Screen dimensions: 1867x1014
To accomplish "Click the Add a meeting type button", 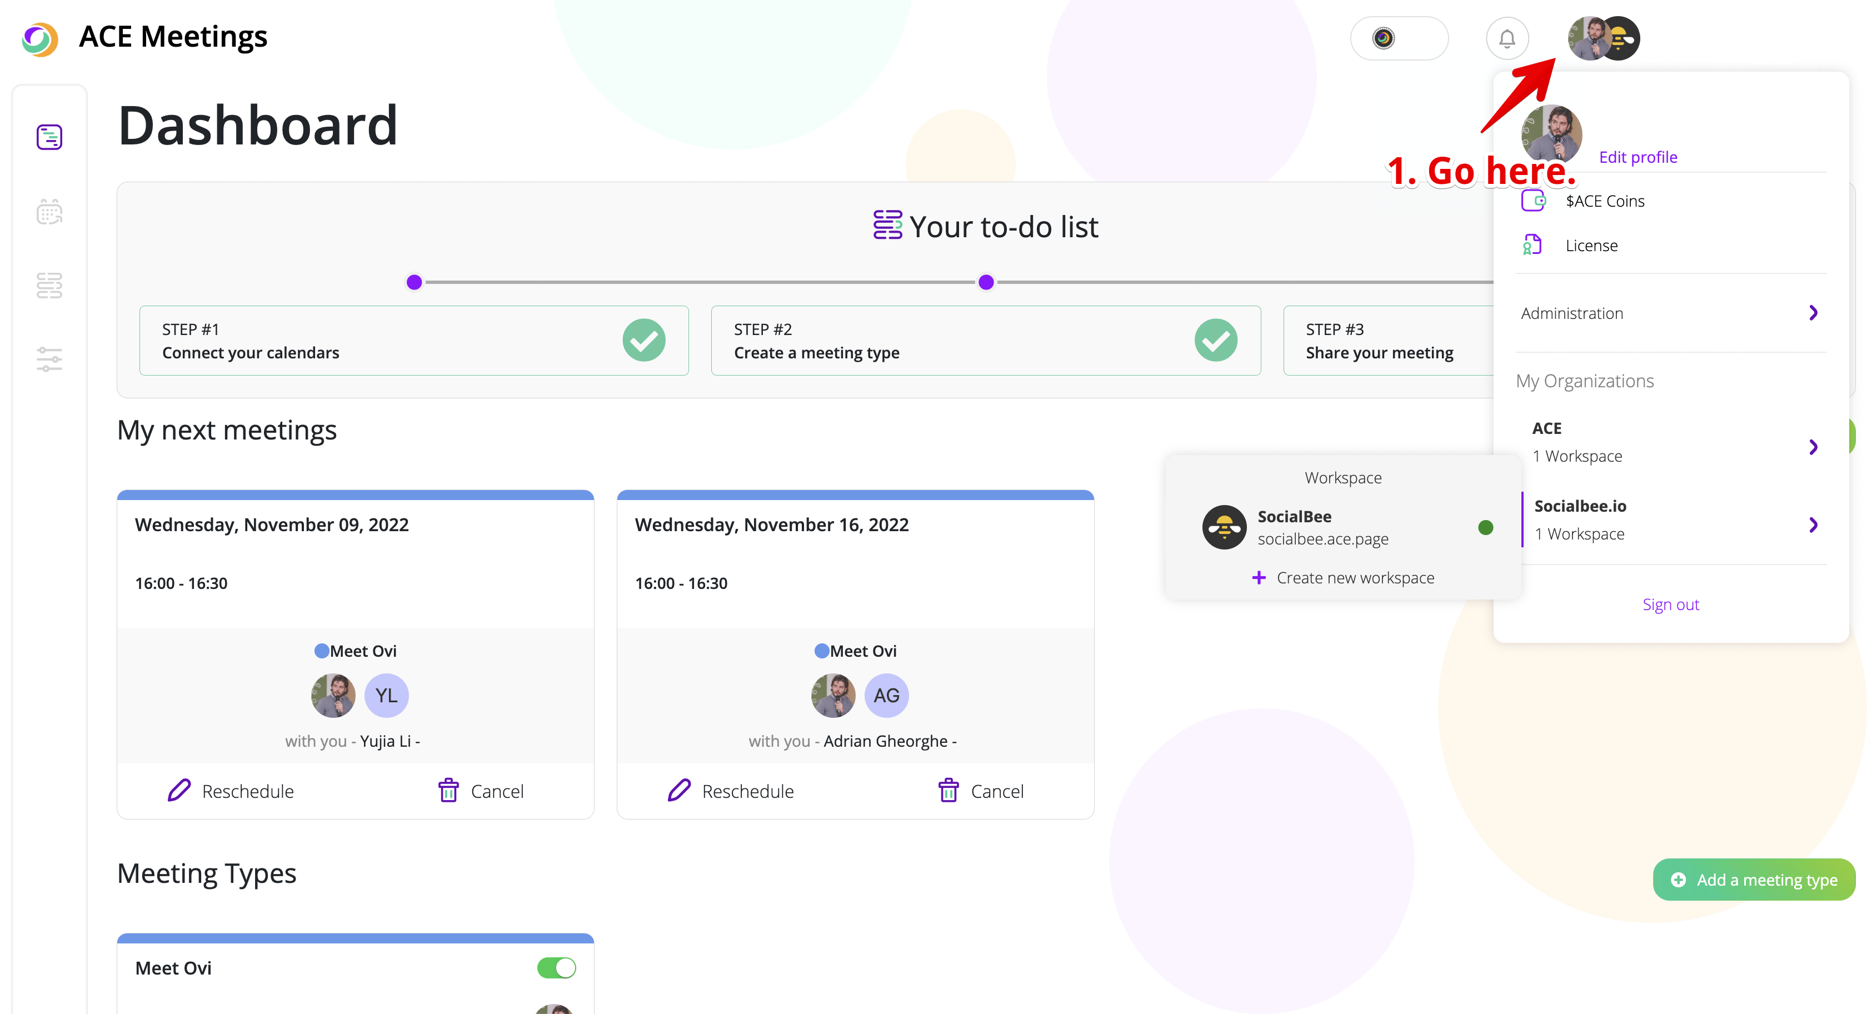I will tap(1754, 880).
